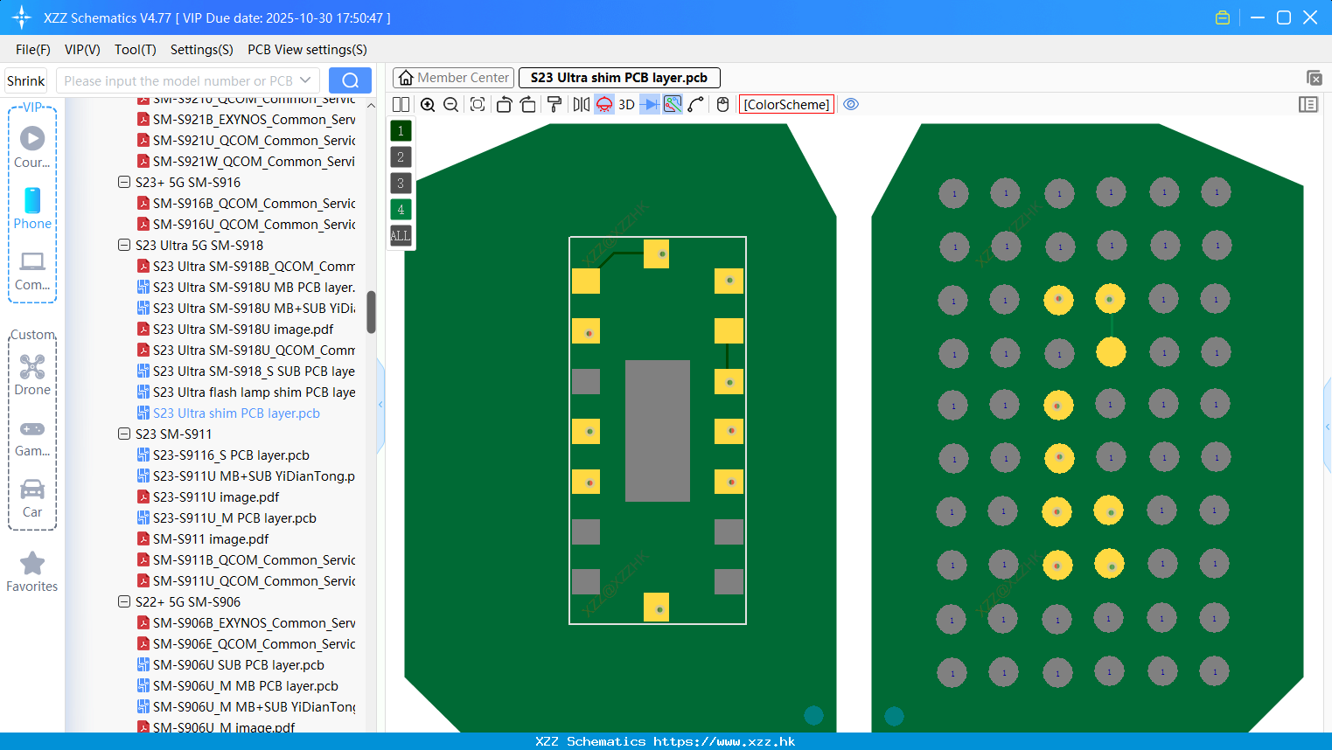Viewport: 1332px width, 750px height.
Task: Open the VIP(V) menu
Action: click(82, 50)
